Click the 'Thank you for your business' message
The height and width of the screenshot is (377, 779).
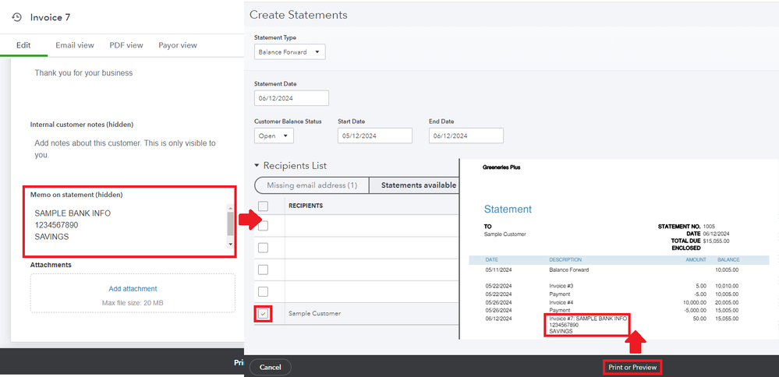[83, 73]
